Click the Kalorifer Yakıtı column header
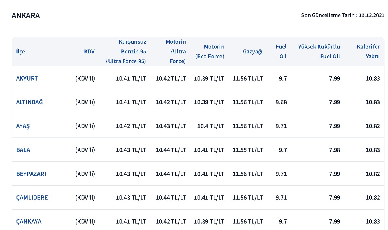Viewport: 388px width, 230px height. coord(368,51)
